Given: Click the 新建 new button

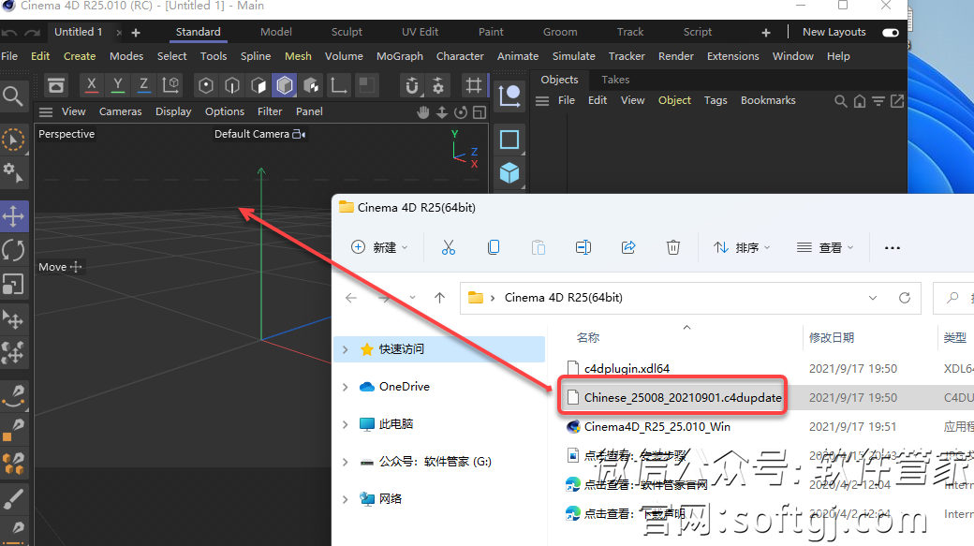Looking at the screenshot, I should (379, 247).
